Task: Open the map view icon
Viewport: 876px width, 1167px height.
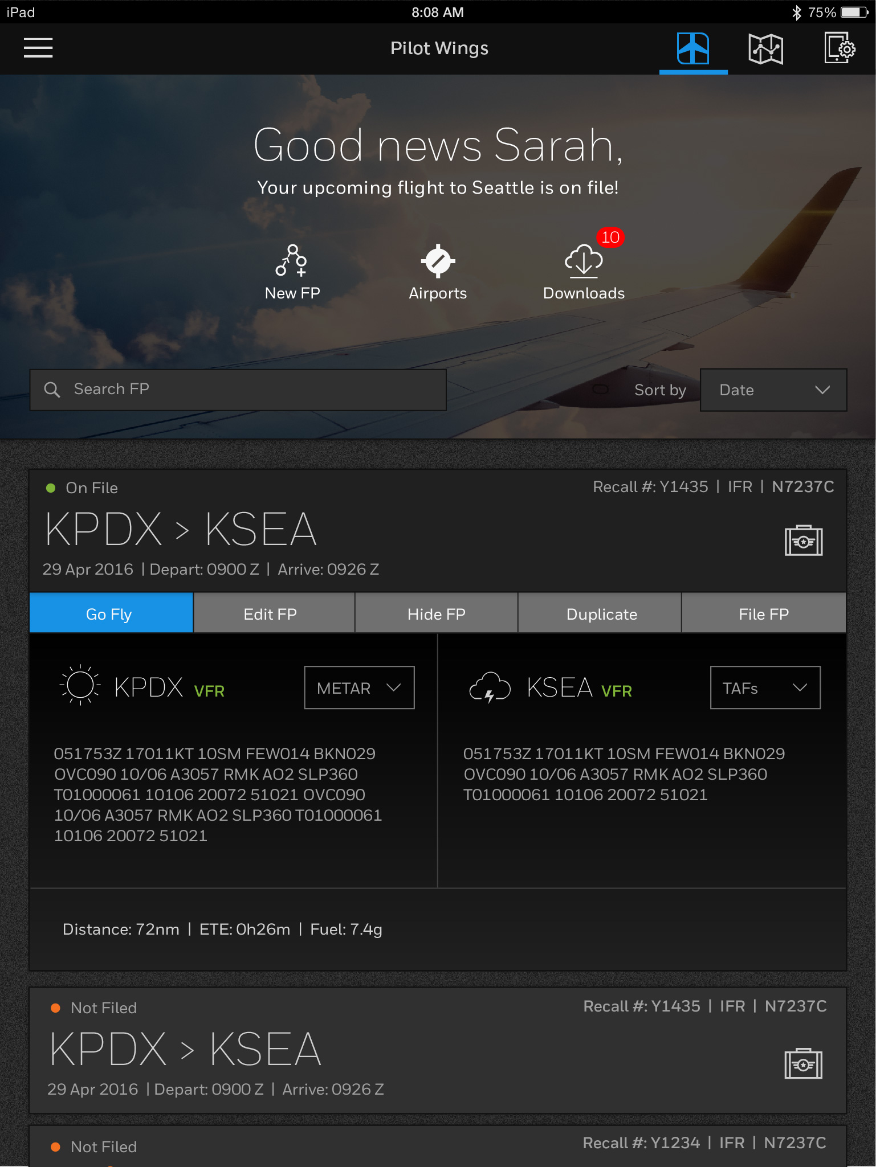Action: [765, 49]
